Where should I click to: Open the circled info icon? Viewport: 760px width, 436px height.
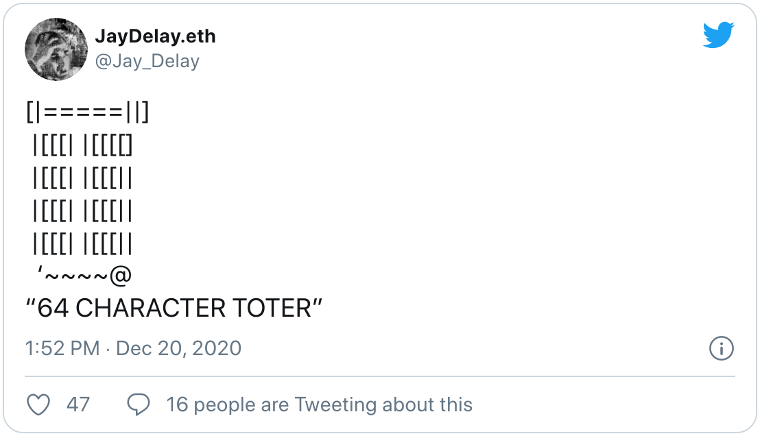click(x=721, y=348)
